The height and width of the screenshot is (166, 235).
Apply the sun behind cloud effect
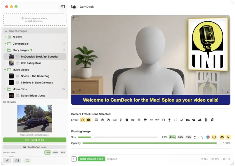click(200, 120)
